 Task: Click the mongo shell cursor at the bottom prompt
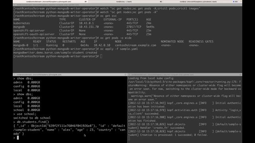[x=18, y=138]
